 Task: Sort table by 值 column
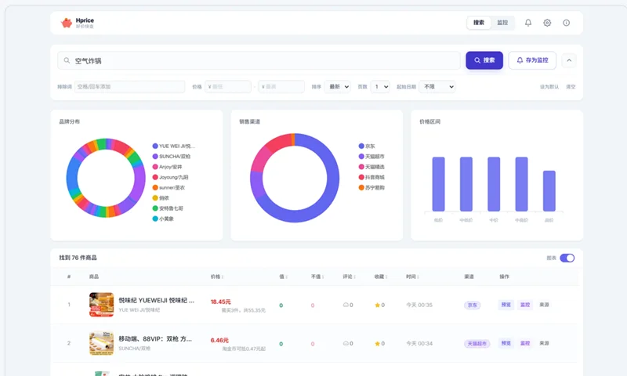tap(283, 277)
